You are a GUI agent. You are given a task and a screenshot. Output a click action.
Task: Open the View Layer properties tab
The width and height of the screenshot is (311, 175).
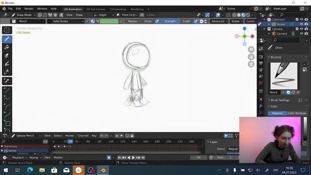tap(261, 70)
